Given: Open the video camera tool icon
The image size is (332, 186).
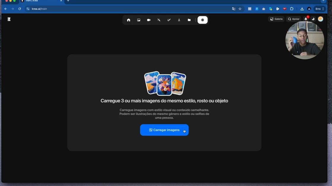Looking at the screenshot, I should coord(149,20).
